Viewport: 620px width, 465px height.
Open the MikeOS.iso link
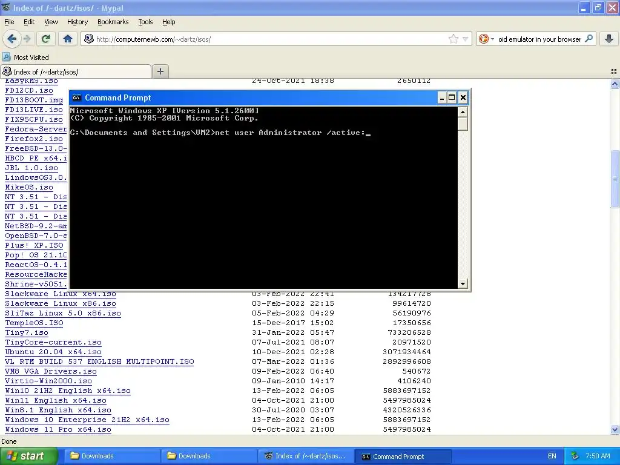coord(29,187)
